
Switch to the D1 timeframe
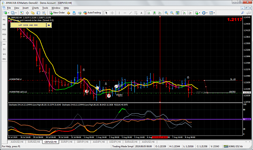4,49
